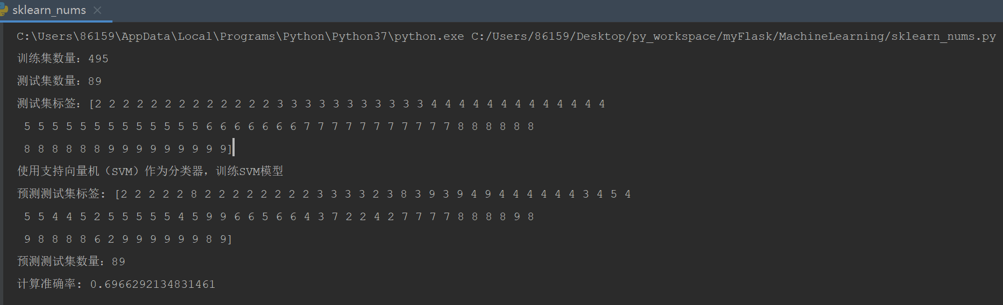Click the 训练SVM模型 text
The height and width of the screenshot is (305, 1003).
click(x=249, y=171)
